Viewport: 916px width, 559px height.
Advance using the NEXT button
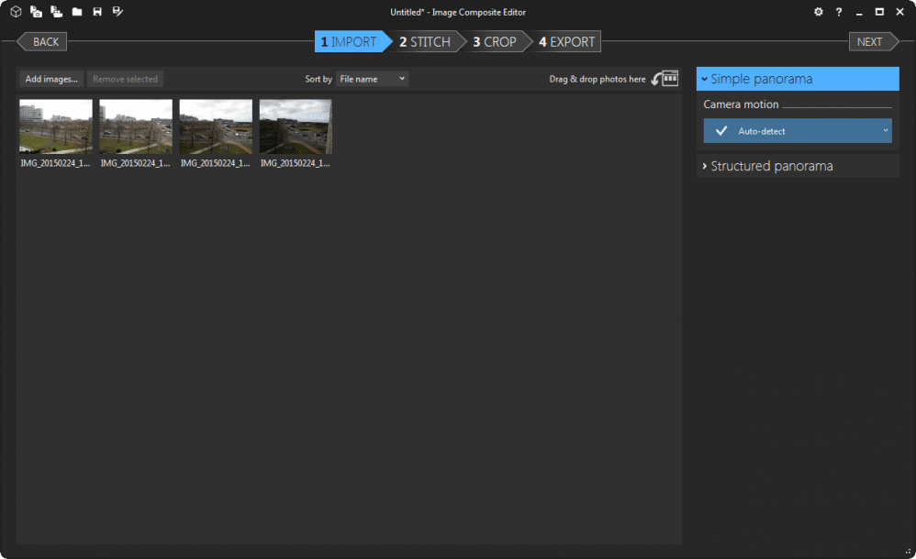869,41
